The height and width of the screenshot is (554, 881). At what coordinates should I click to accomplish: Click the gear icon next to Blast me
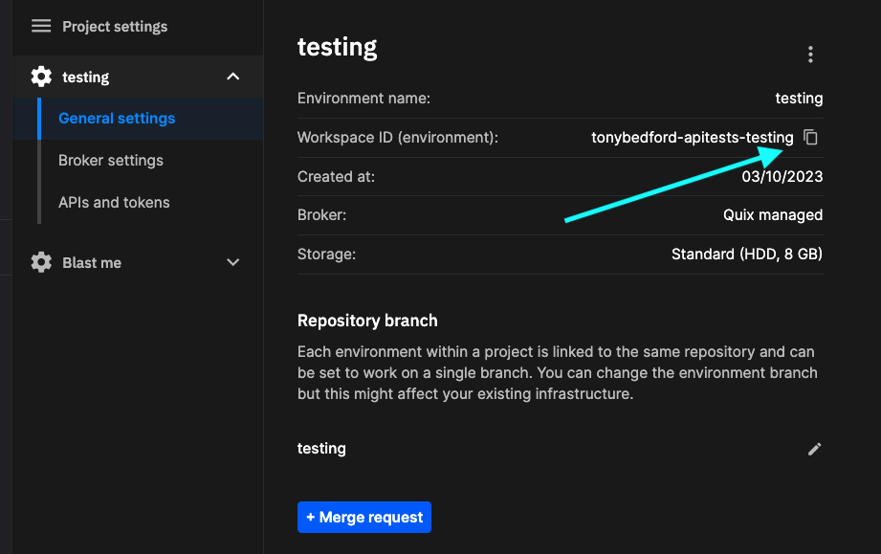(41, 262)
